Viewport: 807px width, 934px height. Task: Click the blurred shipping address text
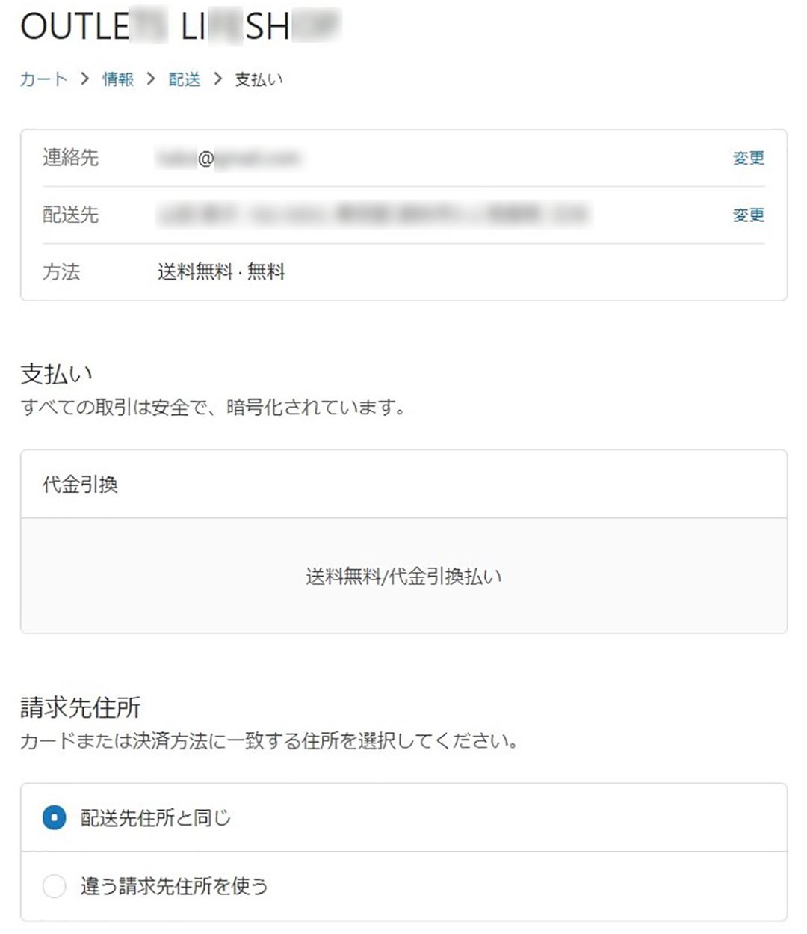(x=372, y=215)
